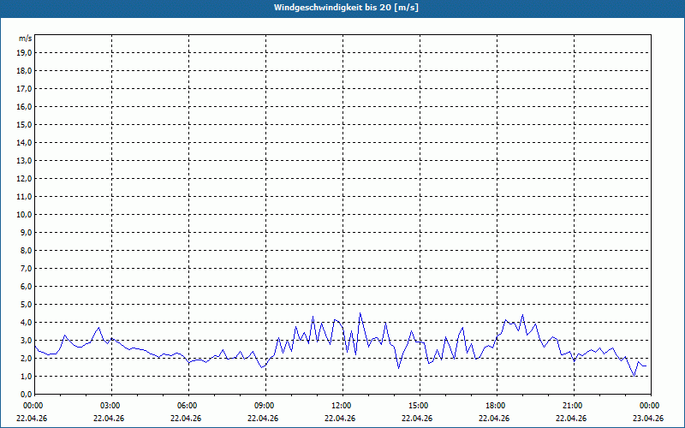Screen dimensions: 685x428
Task: Click the "22.04.26" date under "06:00"
Action: [x=186, y=418]
